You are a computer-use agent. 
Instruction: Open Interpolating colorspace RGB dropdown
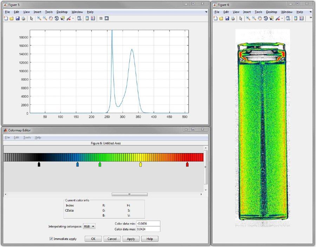point(89,227)
